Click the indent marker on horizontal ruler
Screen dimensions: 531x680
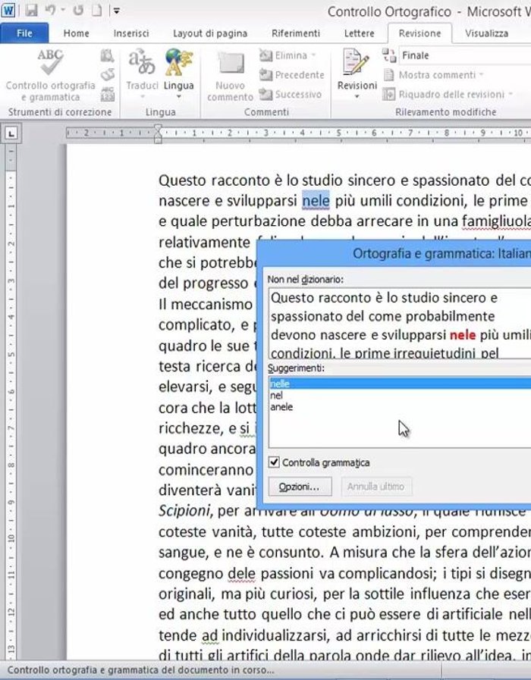(x=158, y=133)
